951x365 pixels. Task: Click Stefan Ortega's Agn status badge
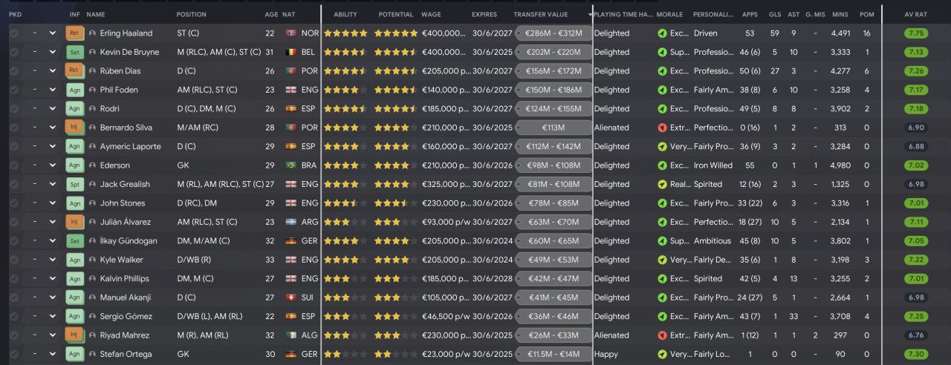point(74,355)
